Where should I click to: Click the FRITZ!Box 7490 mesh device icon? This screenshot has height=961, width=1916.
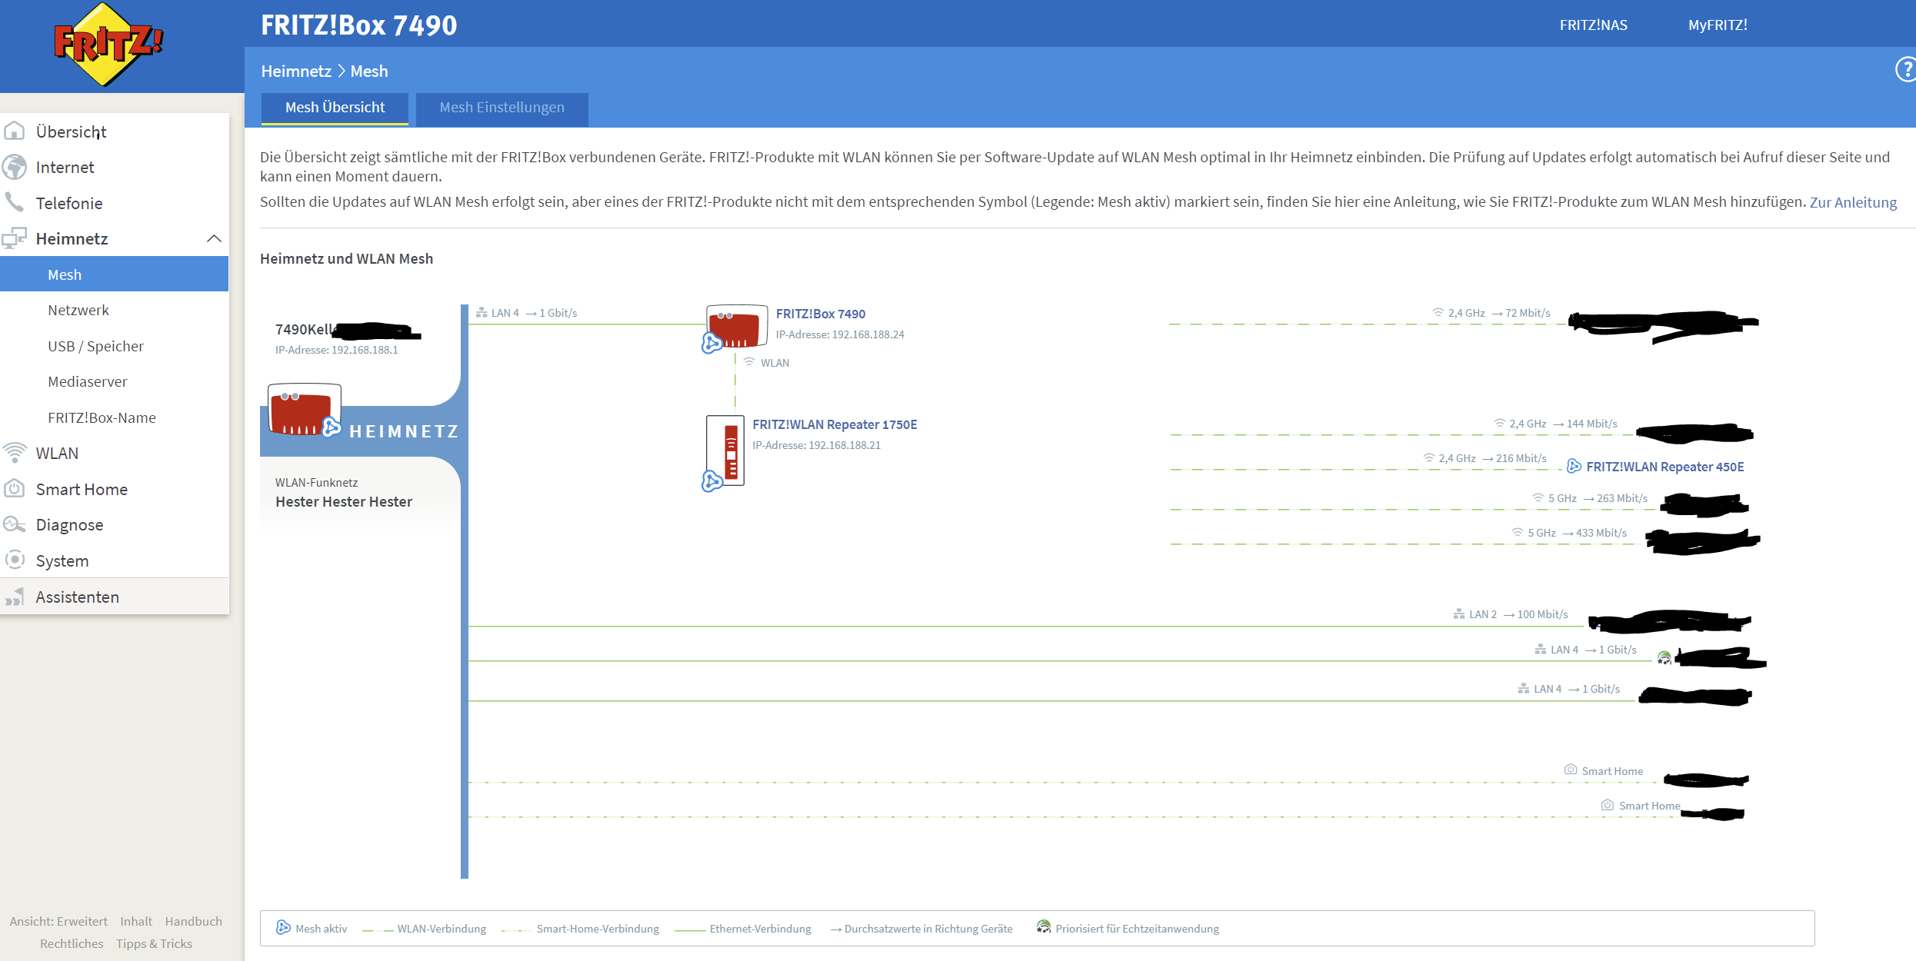(x=736, y=328)
